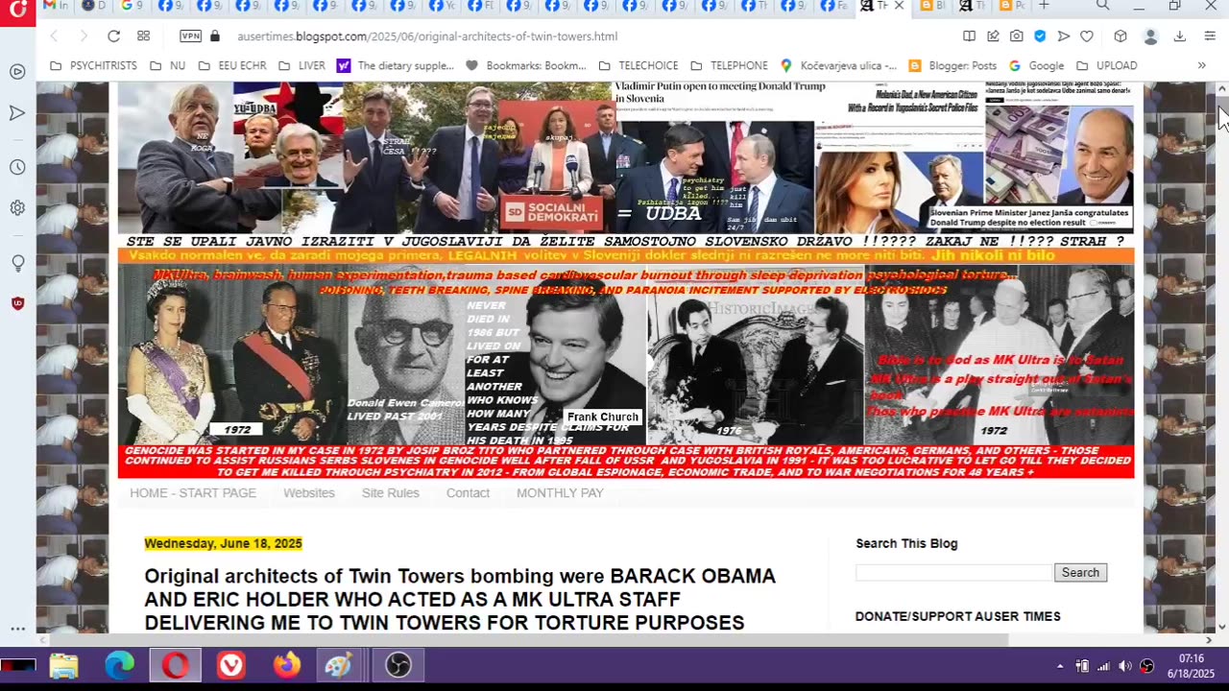Switch to the Blogger Bl tab
The image size is (1229, 691).
(x=932, y=6)
